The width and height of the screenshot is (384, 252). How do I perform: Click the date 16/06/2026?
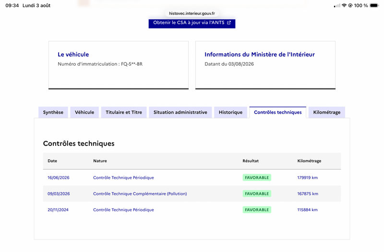58,178
